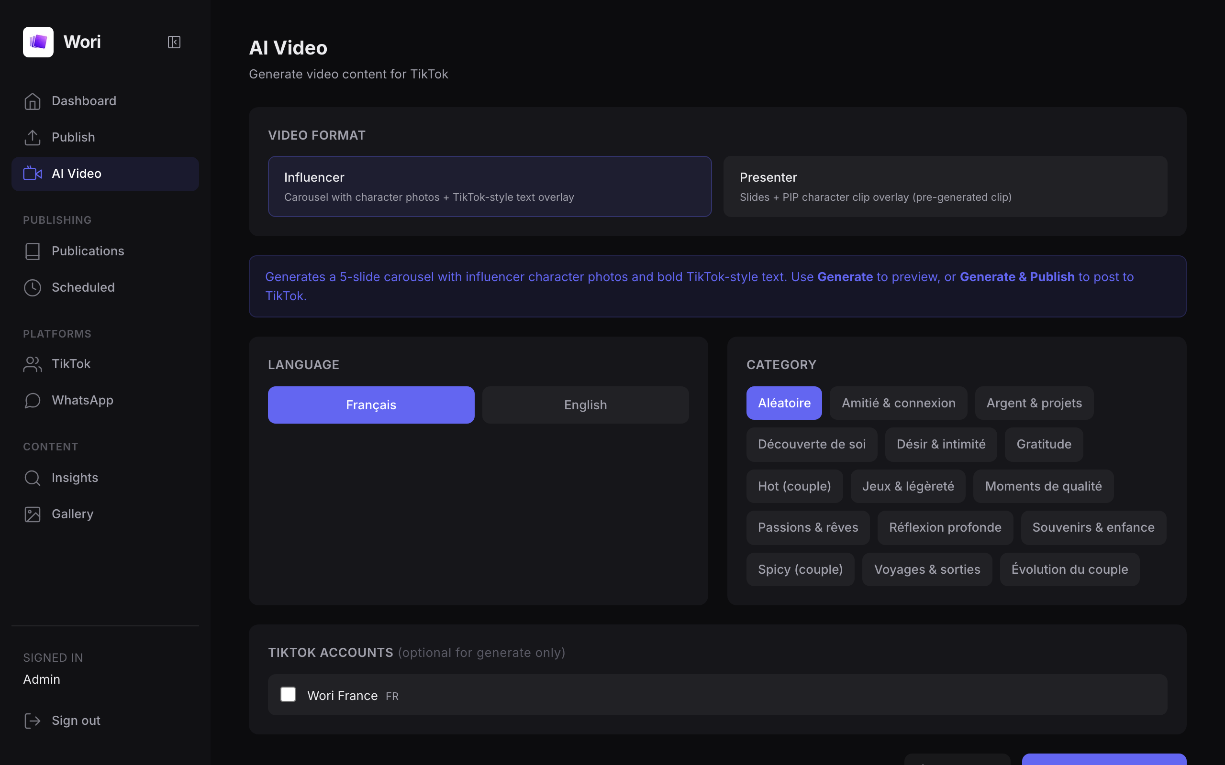Viewport: 1225px width, 765px height.
Task: Open Publications via its book icon
Action: pyautogui.click(x=33, y=251)
